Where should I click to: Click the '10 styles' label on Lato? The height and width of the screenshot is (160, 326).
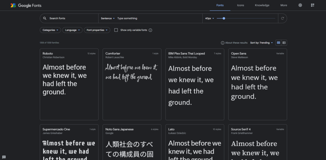click(217, 129)
